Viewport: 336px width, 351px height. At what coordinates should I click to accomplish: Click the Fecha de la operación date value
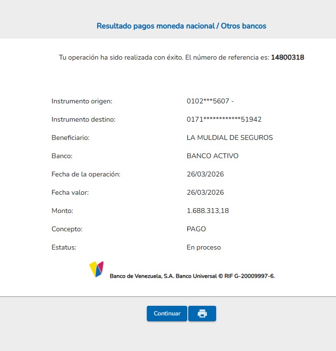(x=205, y=174)
